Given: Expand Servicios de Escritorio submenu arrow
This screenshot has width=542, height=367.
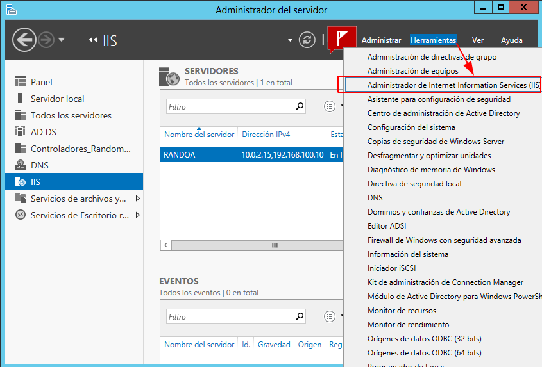Looking at the screenshot, I should click(x=138, y=215).
